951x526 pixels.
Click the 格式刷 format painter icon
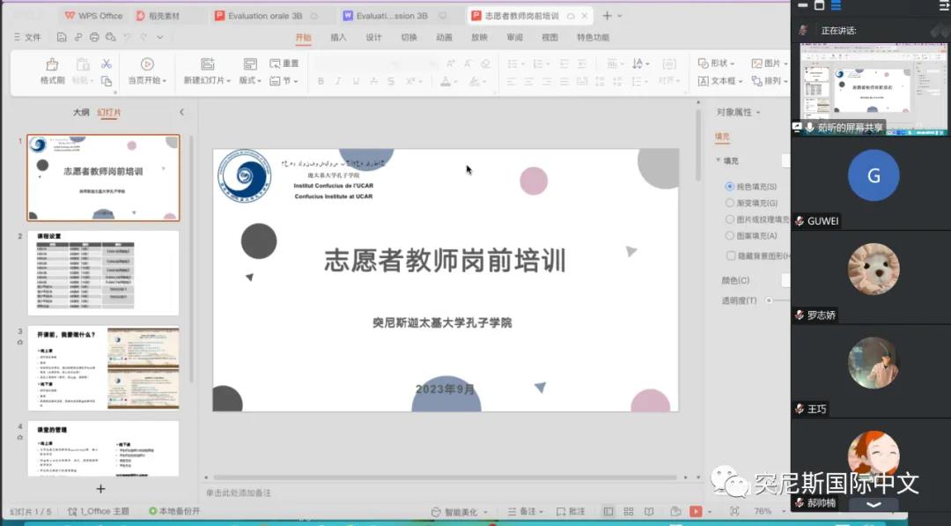click(x=52, y=64)
